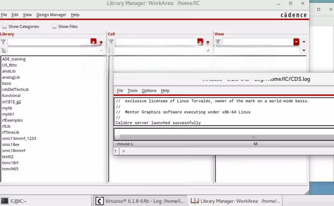334x206 pixels.
Task: Open the File menu in Library Manager
Action: pos(4,15)
